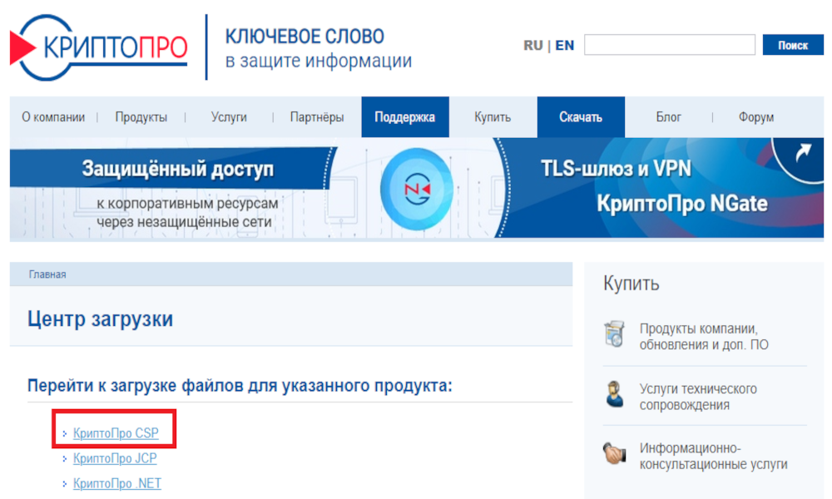Go to the Блог page
Screen dimensions: 832x499
(668, 117)
